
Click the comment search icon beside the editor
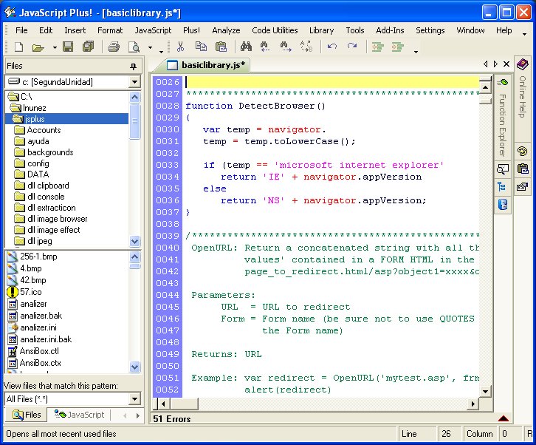click(x=503, y=169)
